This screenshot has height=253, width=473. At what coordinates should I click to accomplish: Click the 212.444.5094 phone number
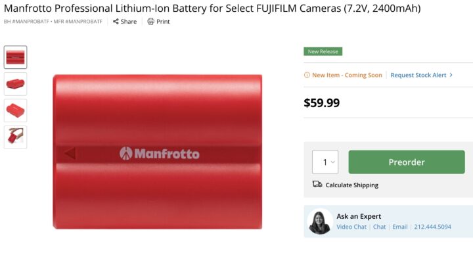click(432, 227)
